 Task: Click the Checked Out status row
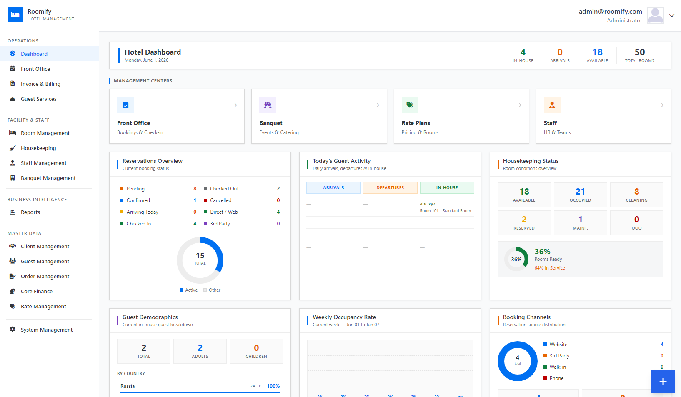tap(242, 189)
